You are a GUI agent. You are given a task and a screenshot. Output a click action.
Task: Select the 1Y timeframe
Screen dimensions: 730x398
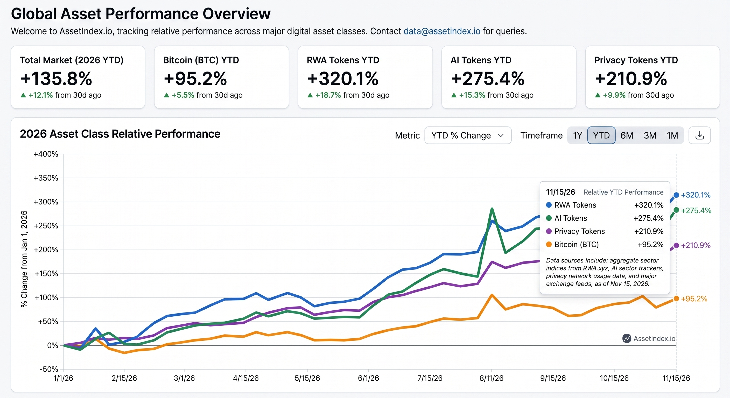pyautogui.click(x=577, y=136)
